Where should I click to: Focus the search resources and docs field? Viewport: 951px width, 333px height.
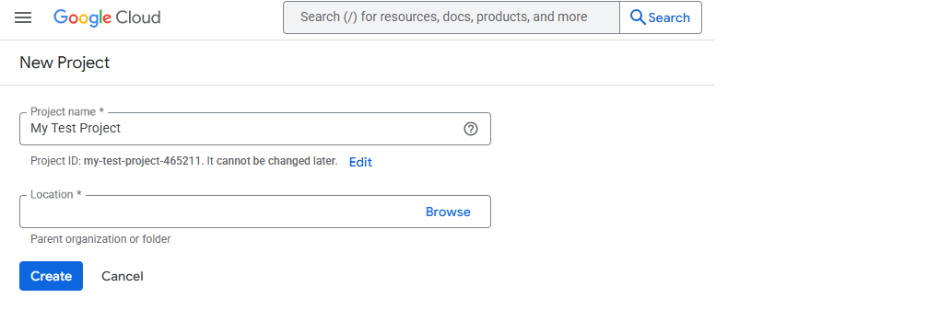pyautogui.click(x=452, y=17)
